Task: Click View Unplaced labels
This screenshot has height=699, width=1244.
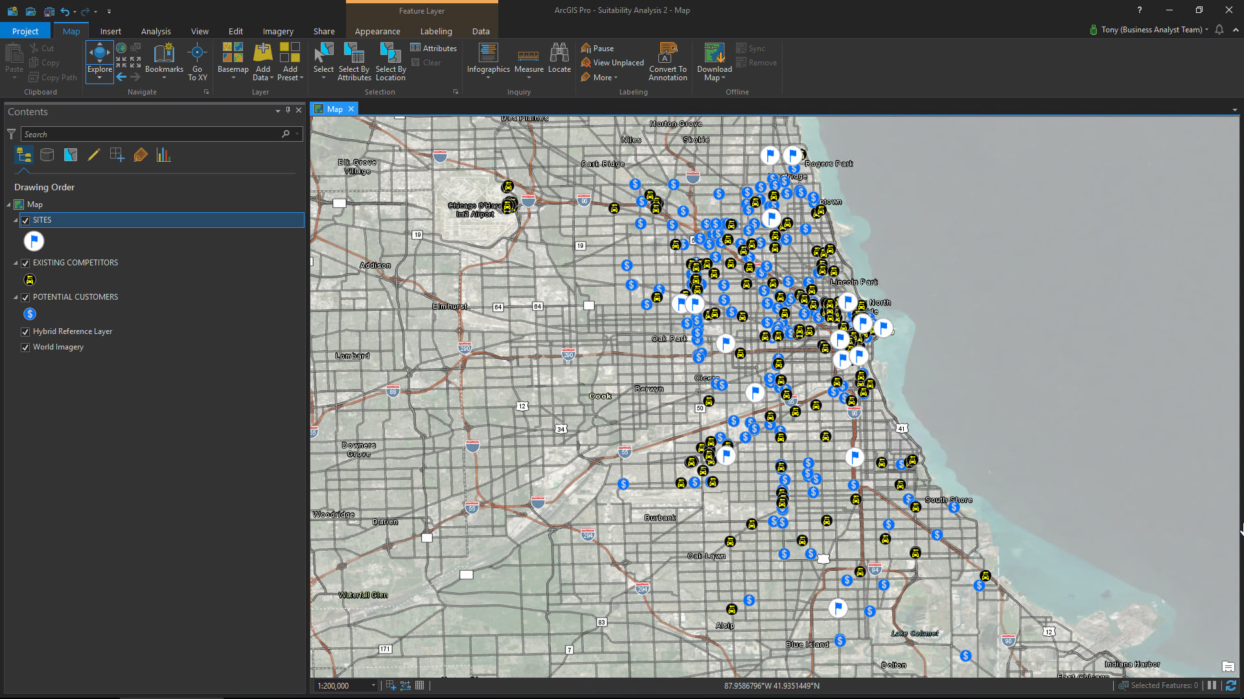Action: coord(612,63)
